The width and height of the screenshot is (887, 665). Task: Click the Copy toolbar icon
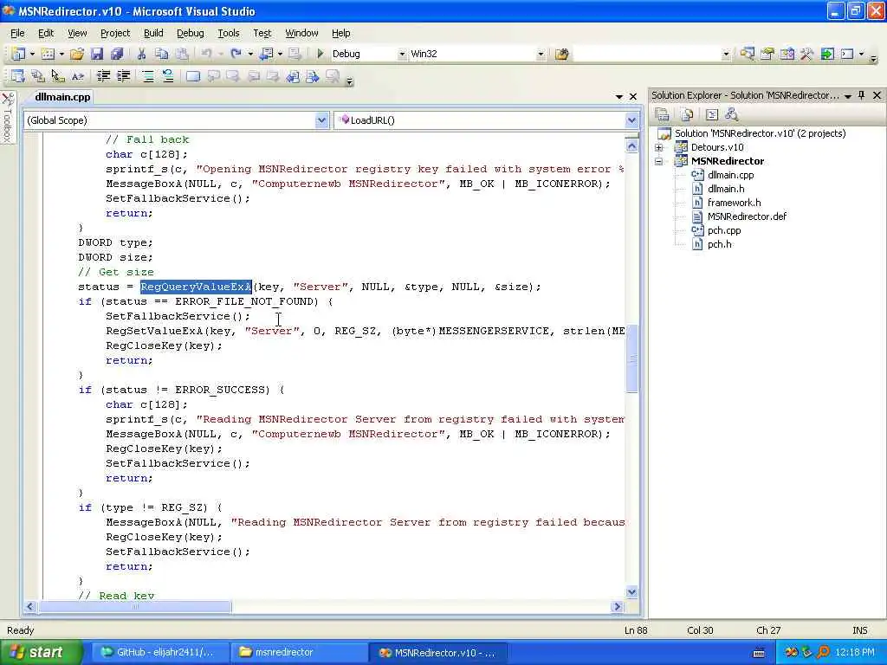(x=161, y=54)
